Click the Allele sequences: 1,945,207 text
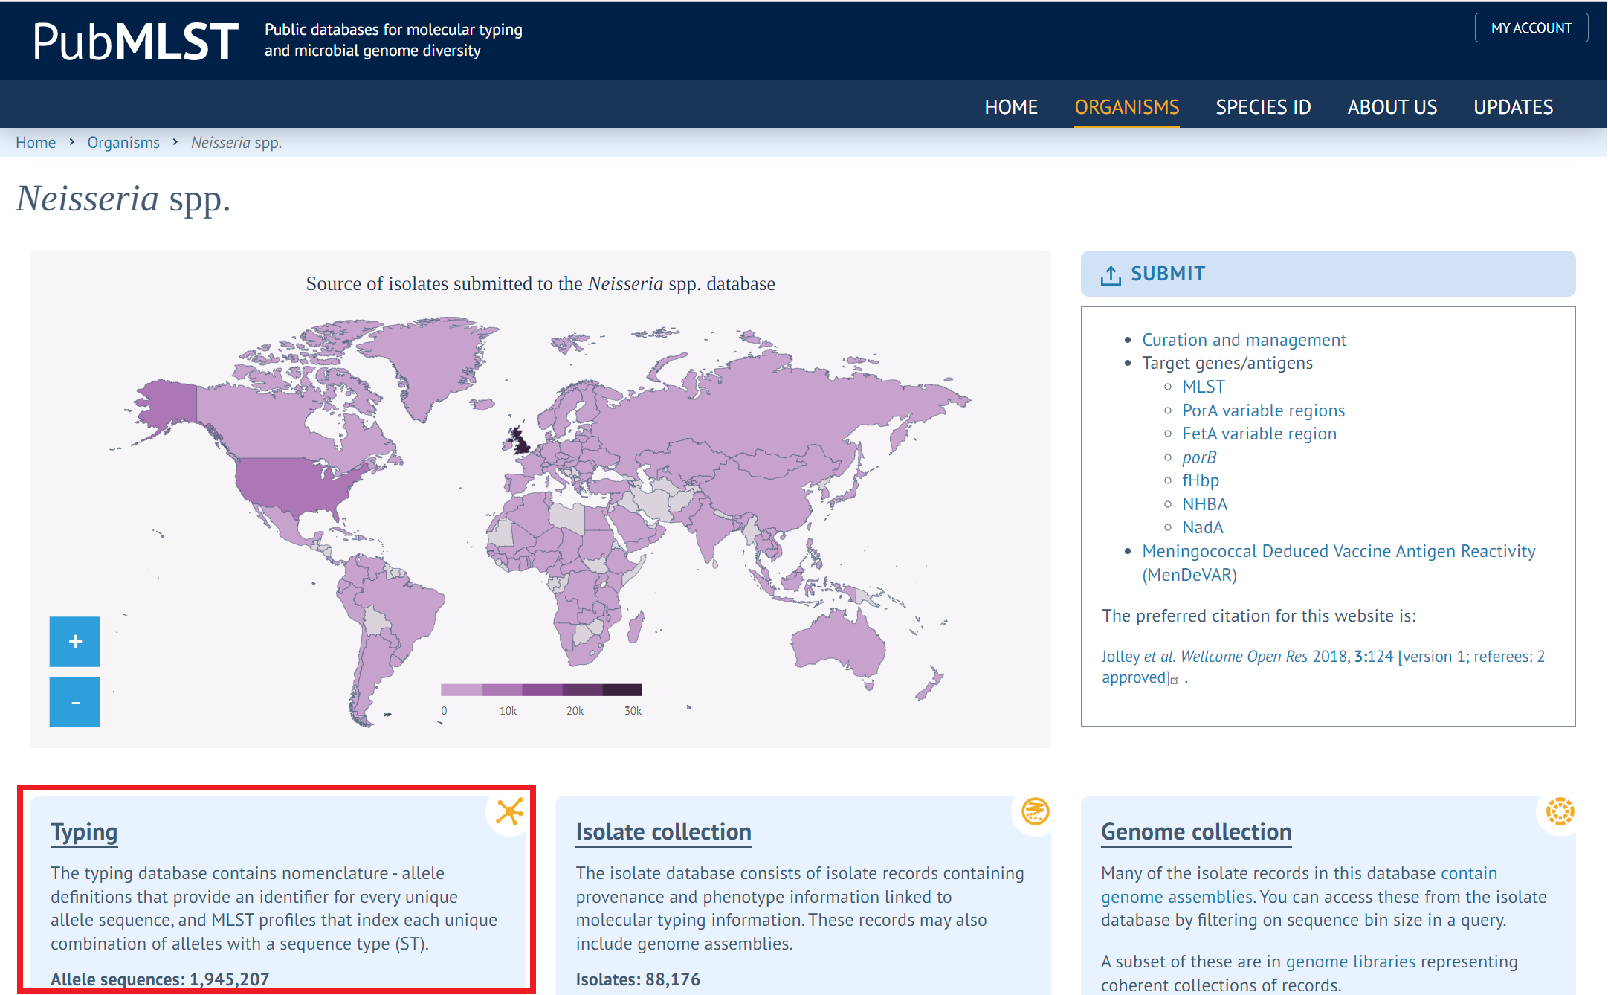The height and width of the screenshot is (995, 1608). [160, 979]
